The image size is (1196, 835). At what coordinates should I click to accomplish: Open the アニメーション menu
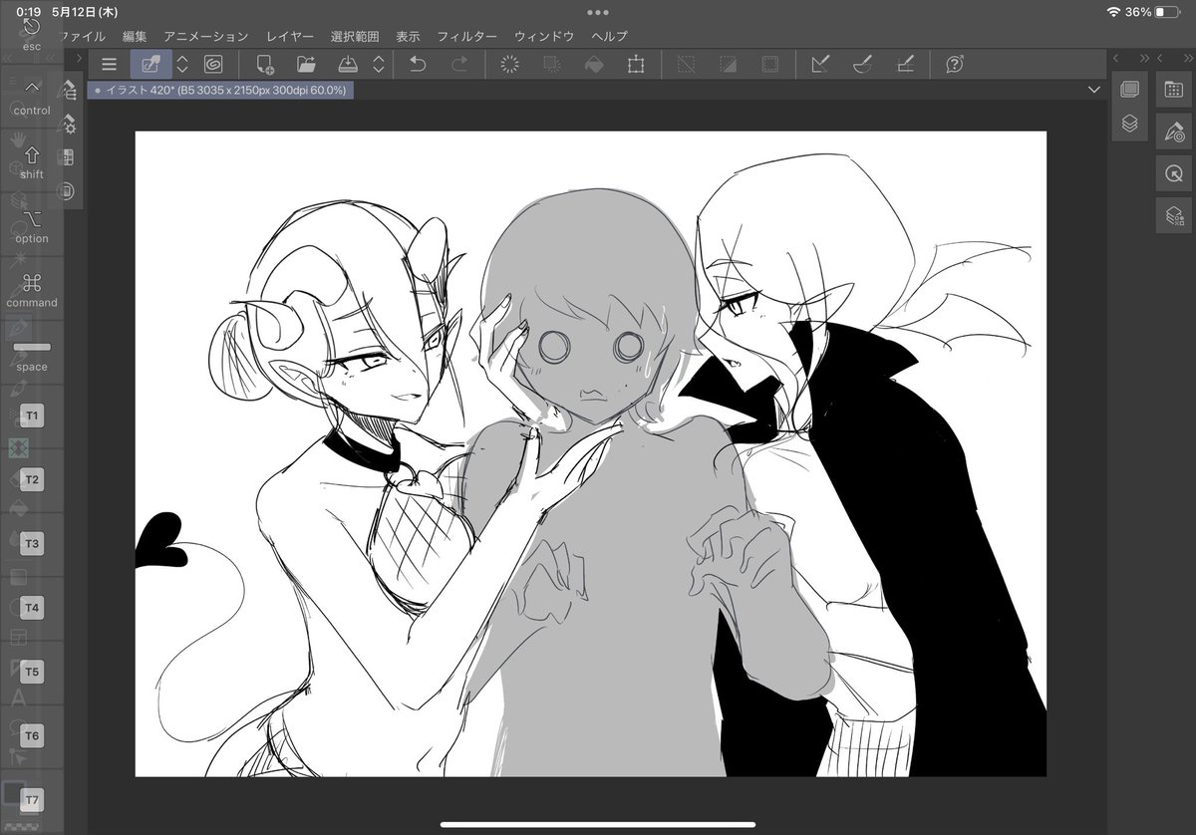click(206, 36)
